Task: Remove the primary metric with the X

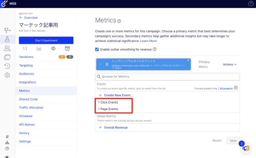Action: coord(188,60)
